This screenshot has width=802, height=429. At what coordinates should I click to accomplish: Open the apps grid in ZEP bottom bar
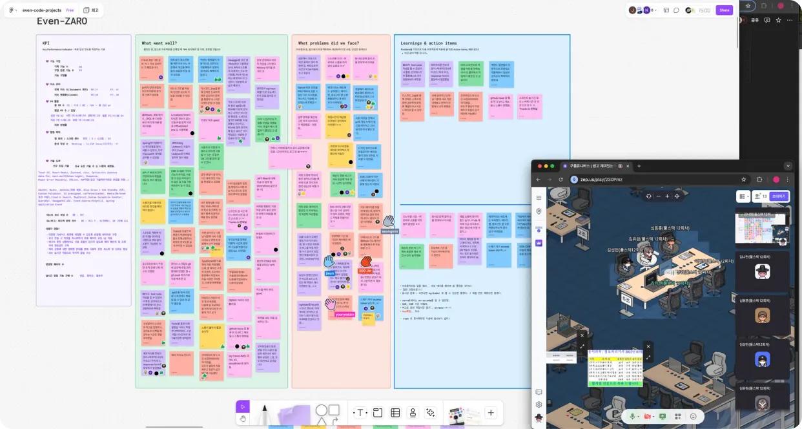point(679,417)
